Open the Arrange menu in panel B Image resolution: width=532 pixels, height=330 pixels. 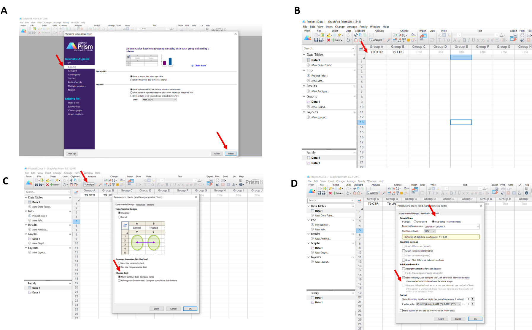point(352,27)
